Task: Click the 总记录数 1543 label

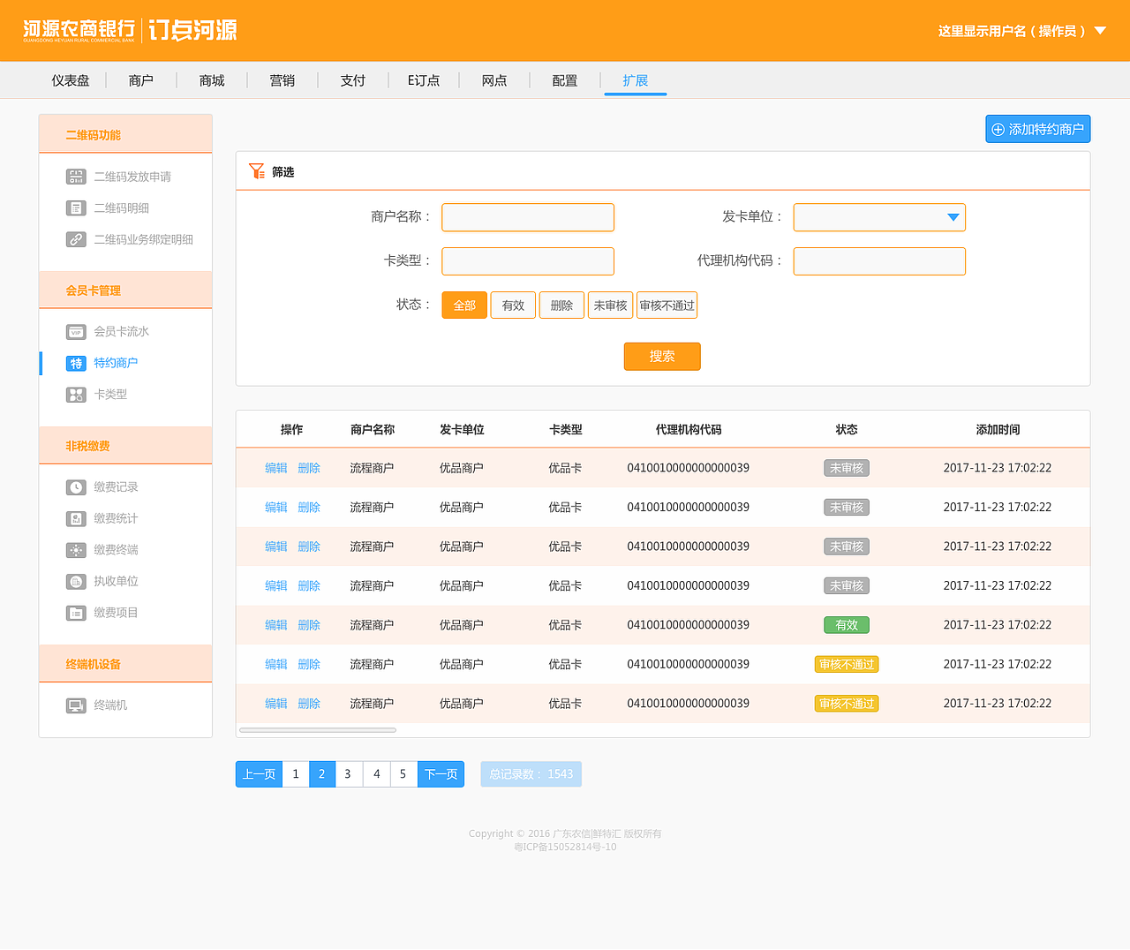Action: click(x=531, y=774)
